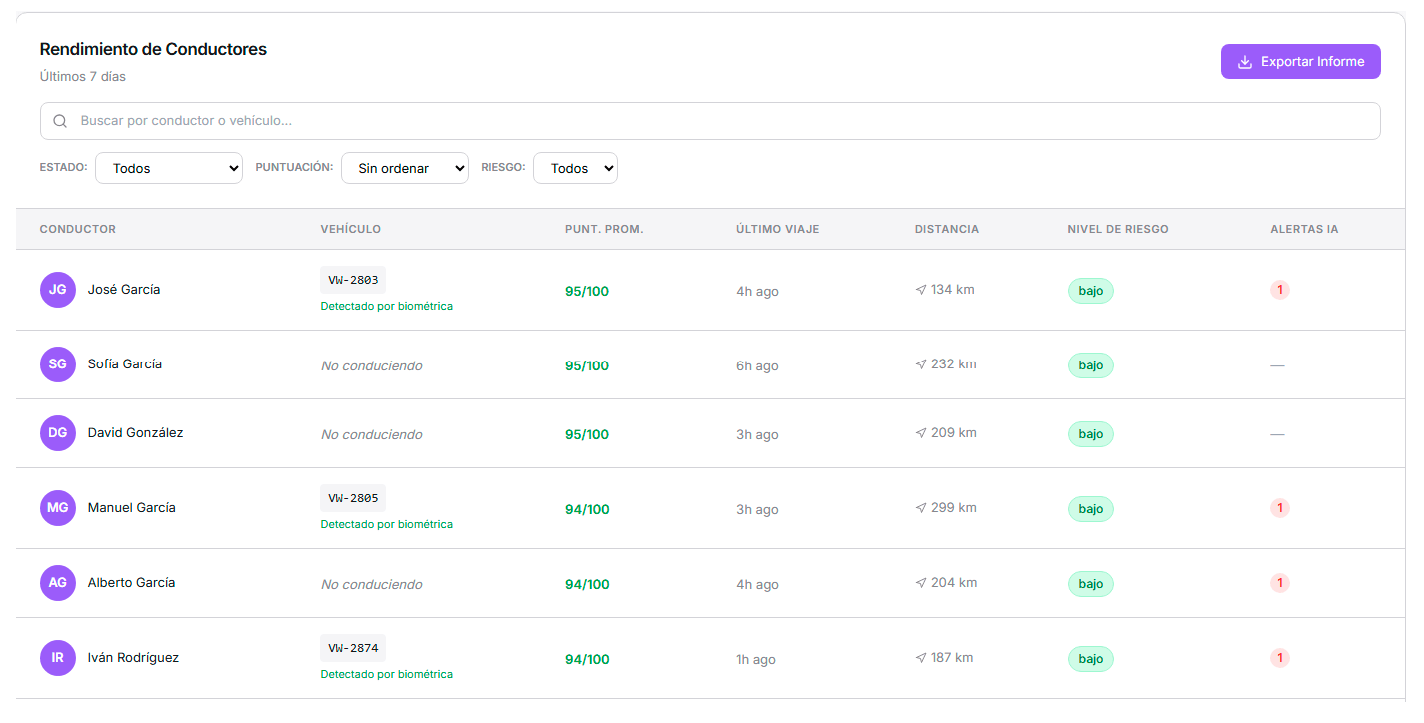The height and width of the screenshot is (723, 1424).
Task: Click the bajo risk badge for Sofía García
Action: point(1090,365)
